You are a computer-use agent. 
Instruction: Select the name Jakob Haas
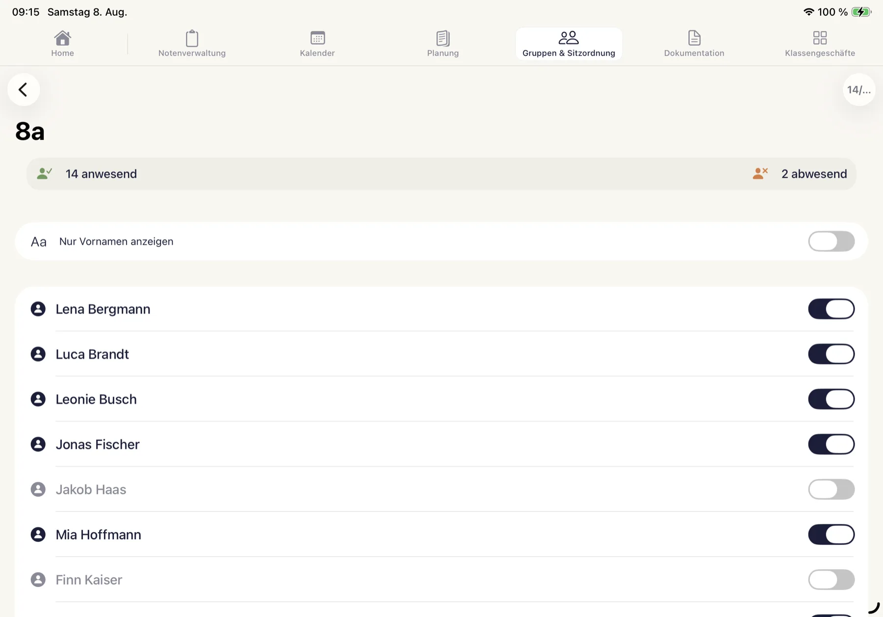tap(91, 490)
